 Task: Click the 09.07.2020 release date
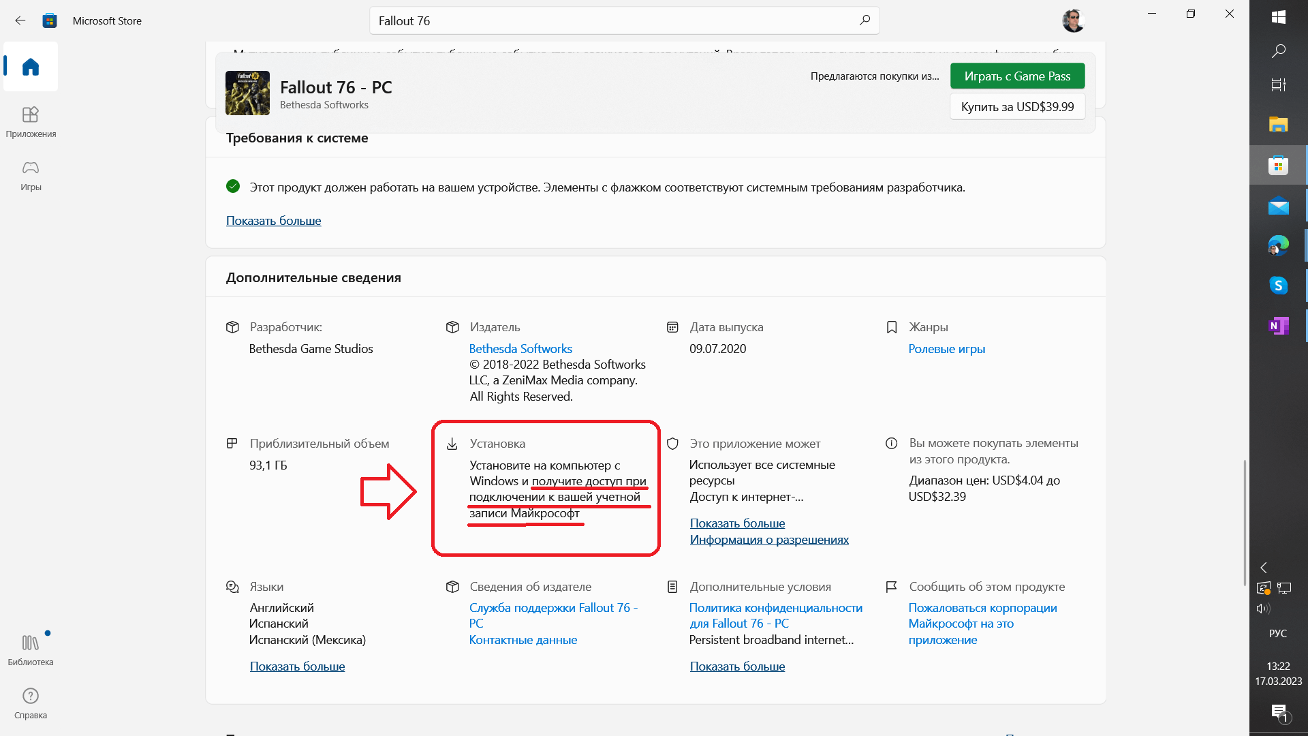pos(717,348)
